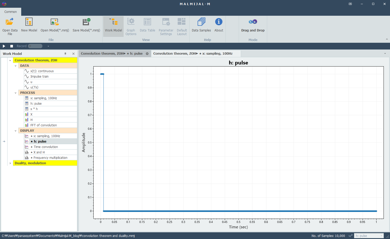This screenshot has height=239, width=390.
Task: Toggle the Record switch
Action: point(35,46)
